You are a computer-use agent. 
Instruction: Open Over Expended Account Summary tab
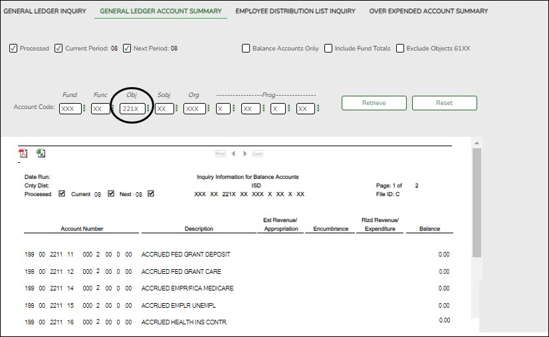429,11
